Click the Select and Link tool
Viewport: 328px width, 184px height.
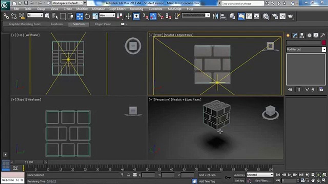pyautogui.click(x=6, y=16)
